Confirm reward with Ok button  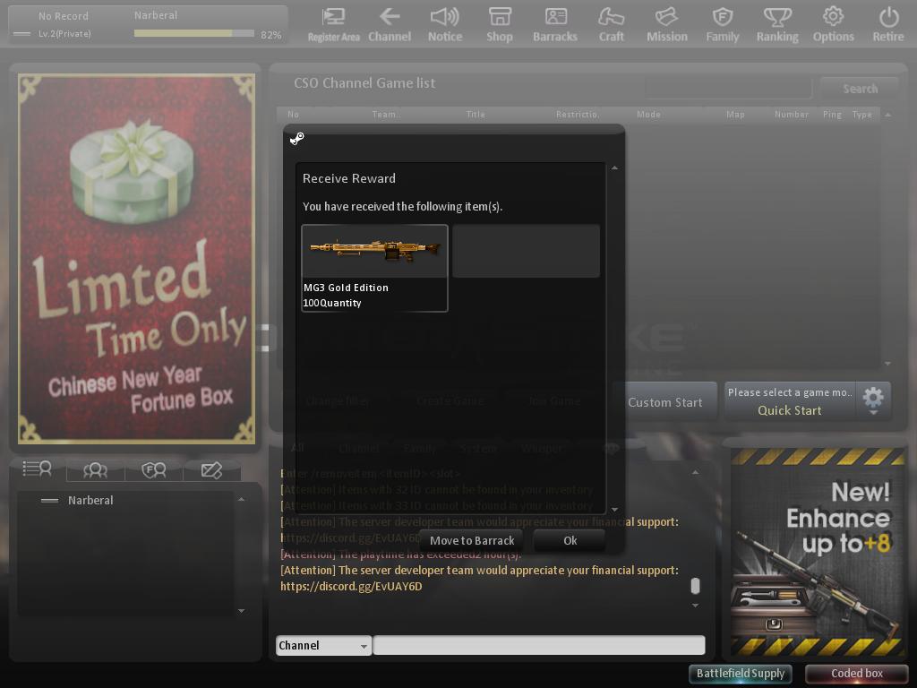[570, 540]
